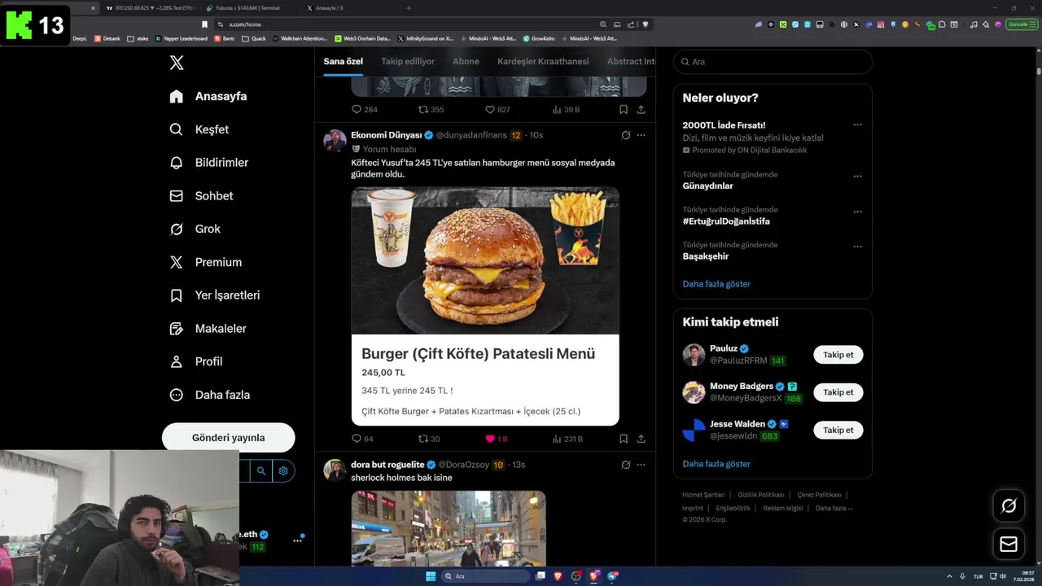Open more options for #ErtuğrulDoğanİstifa trend
This screenshot has width=1042, height=586.
(x=857, y=212)
